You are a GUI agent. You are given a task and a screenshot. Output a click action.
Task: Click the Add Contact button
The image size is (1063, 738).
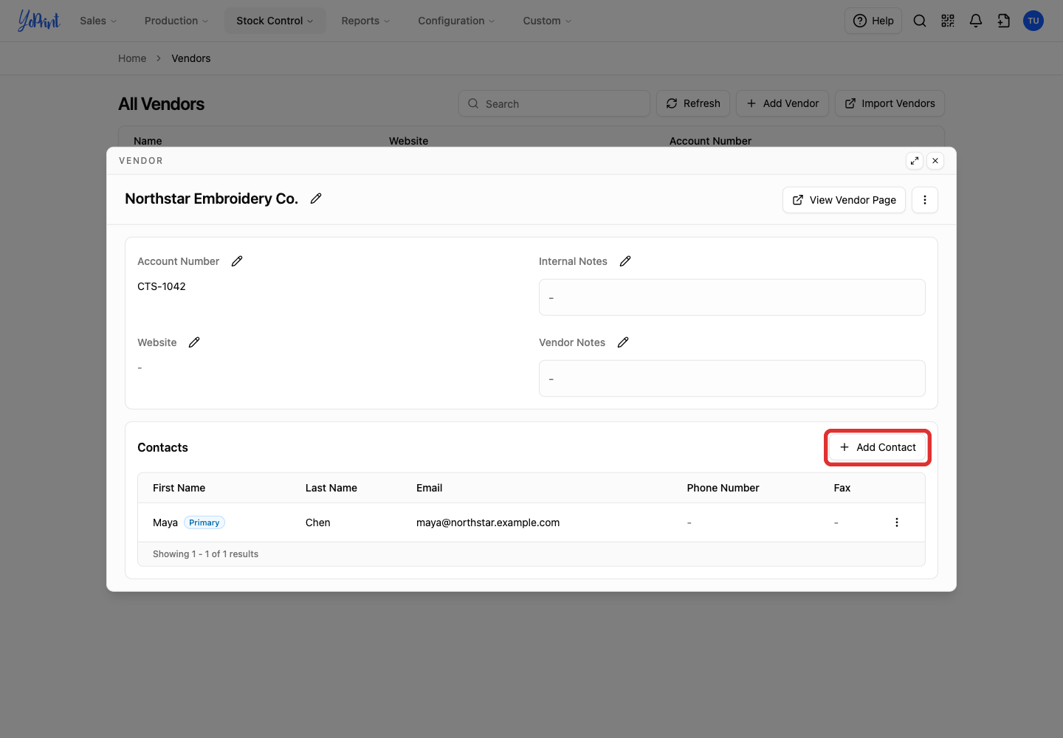(878, 447)
